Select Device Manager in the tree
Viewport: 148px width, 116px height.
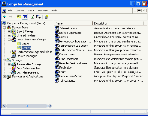coord(27,56)
